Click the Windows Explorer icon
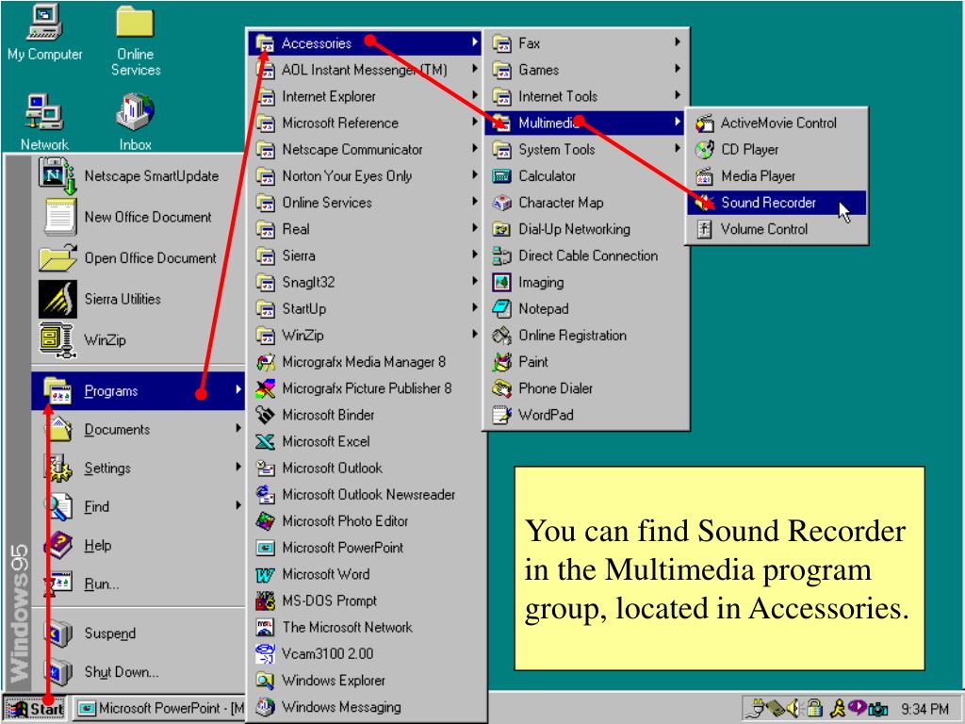Viewport: 965px width, 724px height. (x=265, y=681)
